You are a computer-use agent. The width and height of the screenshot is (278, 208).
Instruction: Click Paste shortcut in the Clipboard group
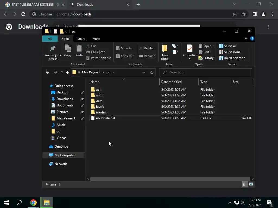click(98, 58)
